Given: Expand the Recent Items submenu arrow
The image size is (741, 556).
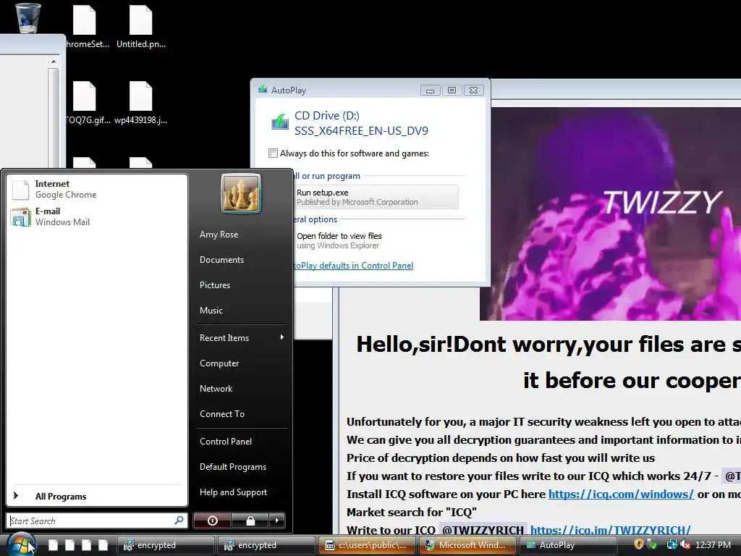Looking at the screenshot, I should point(281,337).
